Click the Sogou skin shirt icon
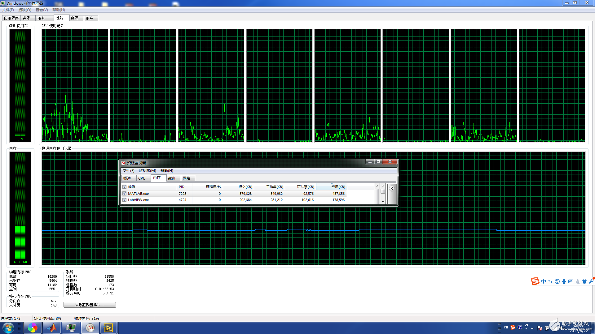 tap(584, 281)
